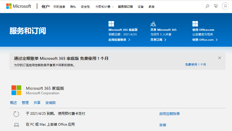The height and width of the screenshot is (131, 232).
Task: Click the account profile avatar icon
Action: coord(225,6)
